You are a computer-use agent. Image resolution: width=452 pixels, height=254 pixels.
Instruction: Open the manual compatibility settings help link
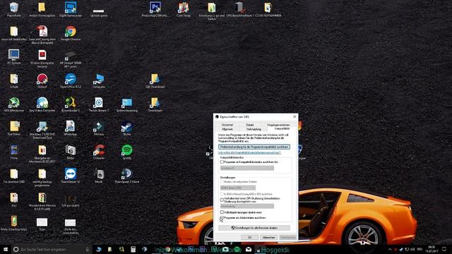(x=249, y=152)
